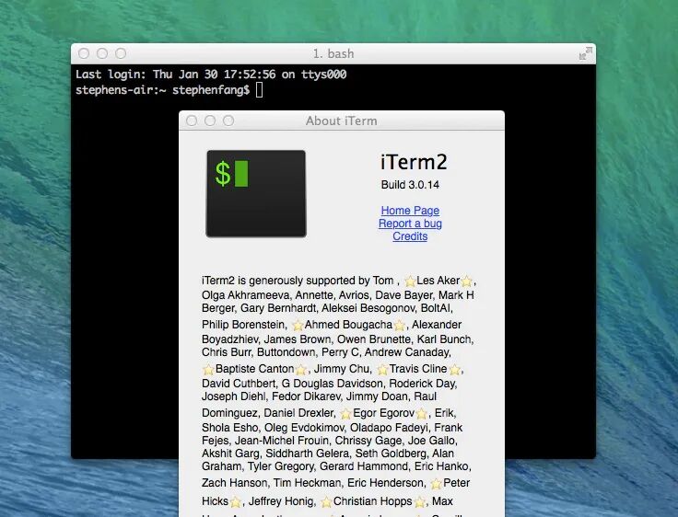Close the bash terminal window

[x=84, y=53]
